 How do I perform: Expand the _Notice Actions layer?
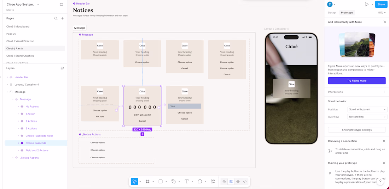pos(13,158)
